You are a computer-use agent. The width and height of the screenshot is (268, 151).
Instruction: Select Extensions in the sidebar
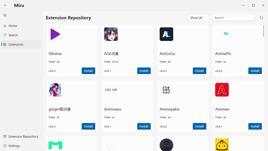[x=16, y=45]
